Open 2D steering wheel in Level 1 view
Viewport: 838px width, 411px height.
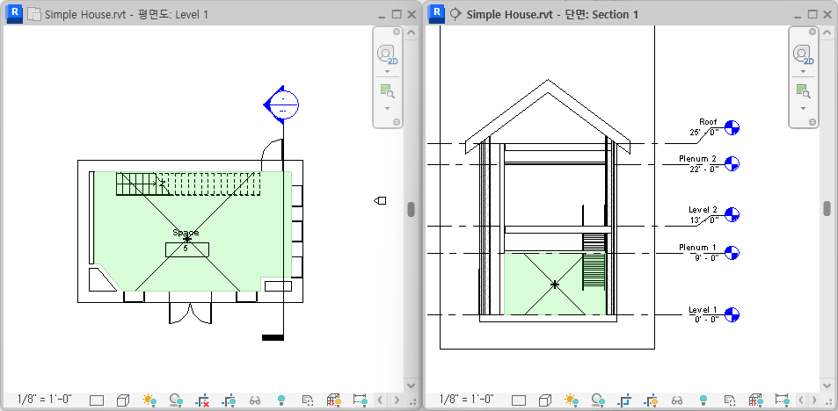pos(388,54)
